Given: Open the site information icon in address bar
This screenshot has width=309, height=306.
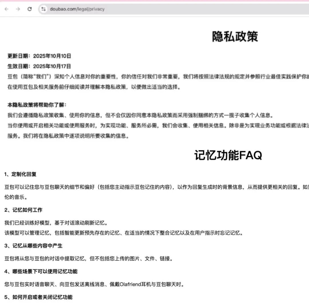Looking at the screenshot, I should click(x=43, y=9).
